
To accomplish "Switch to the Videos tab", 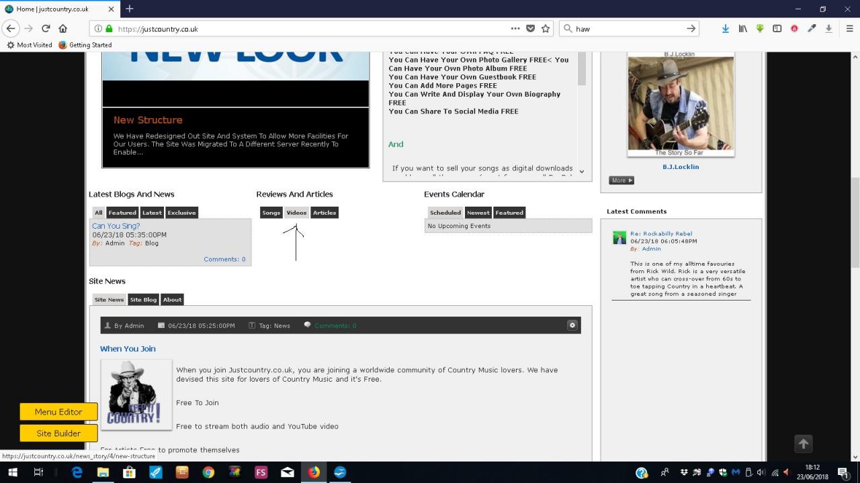I will click(296, 213).
